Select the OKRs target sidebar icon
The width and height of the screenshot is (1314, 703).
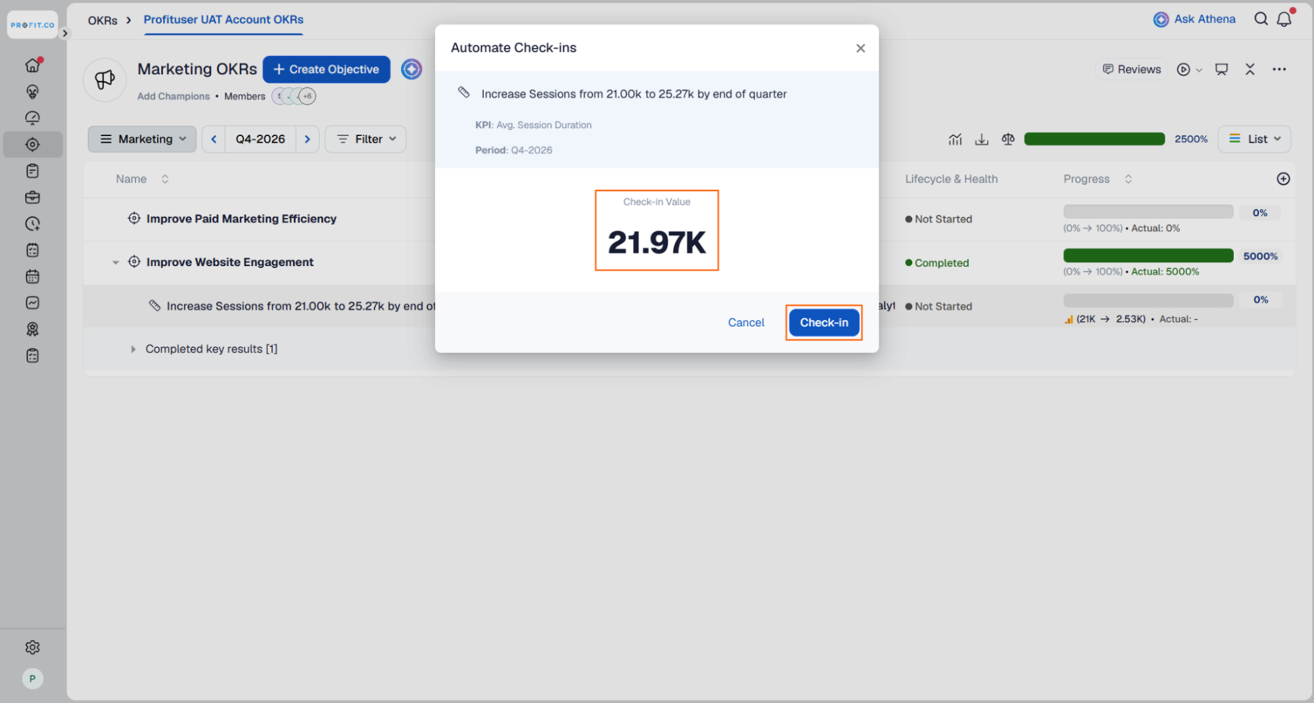pos(32,145)
